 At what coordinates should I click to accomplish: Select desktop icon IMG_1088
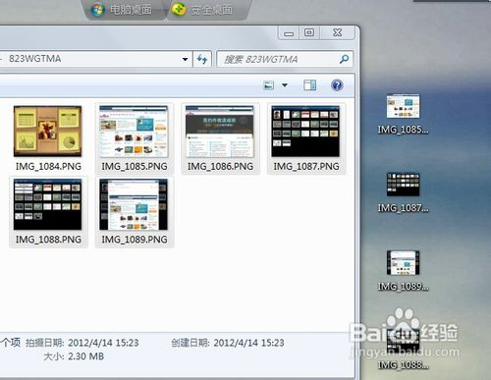point(403,350)
